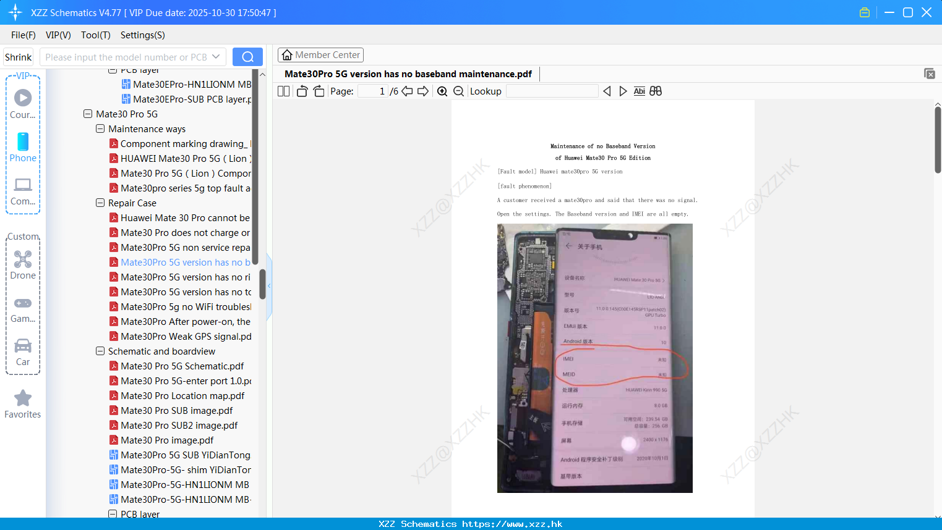Select the Computer category icon

pyautogui.click(x=23, y=191)
